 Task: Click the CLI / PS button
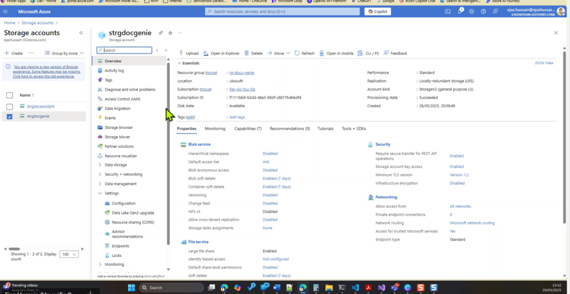[368, 53]
